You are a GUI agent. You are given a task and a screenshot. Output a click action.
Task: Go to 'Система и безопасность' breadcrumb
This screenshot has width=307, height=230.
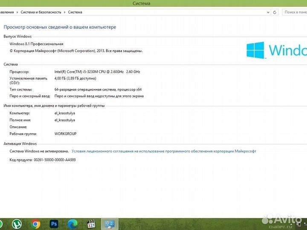41,12
